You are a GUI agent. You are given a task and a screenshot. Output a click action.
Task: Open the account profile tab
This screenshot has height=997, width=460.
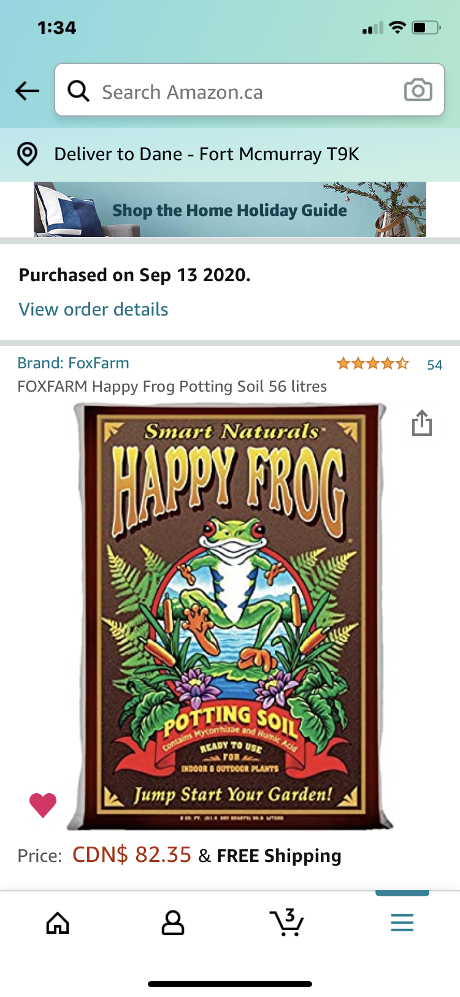pos(172,923)
